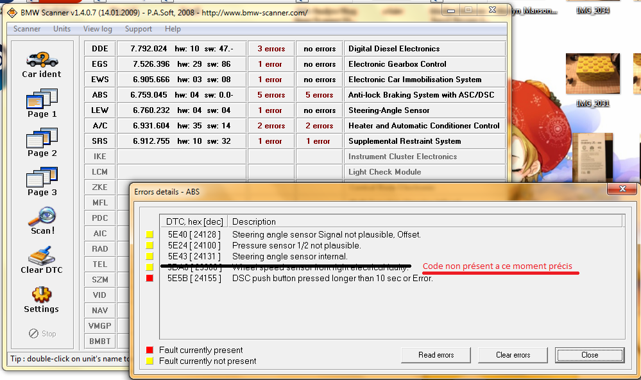
Task: Click A/C '2 errors' second column cell
Action: [x=320, y=126]
